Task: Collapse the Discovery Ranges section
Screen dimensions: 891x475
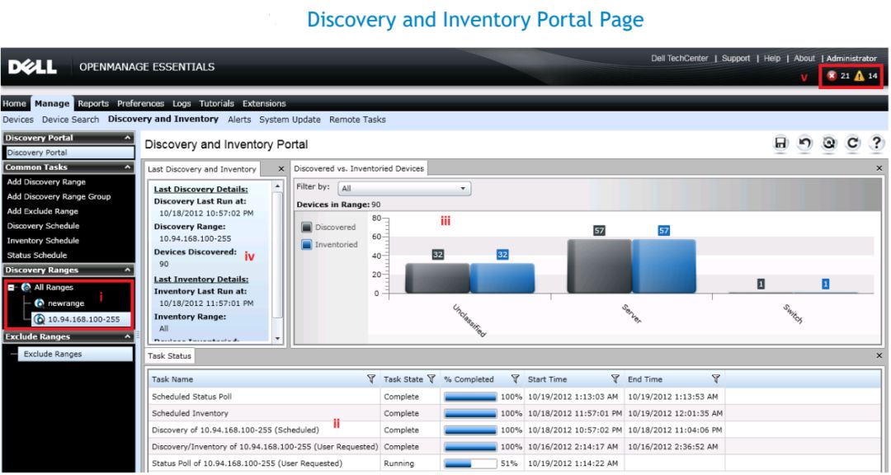Action: 127,270
